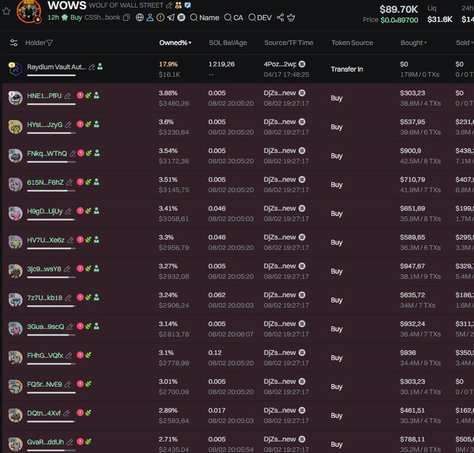
Task: Click the red alert badge on HV7U...Xe6z
Action: pyautogui.click(x=80, y=239)
